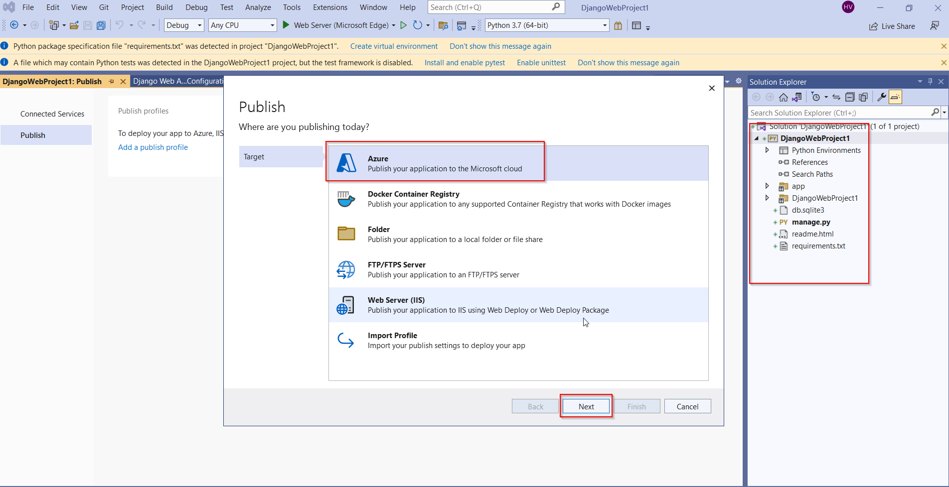The image size is (949, 487).
Task: Click the Search (Ctrl+Q) input box
Action: pyautogui.click(x=495, y=7)
